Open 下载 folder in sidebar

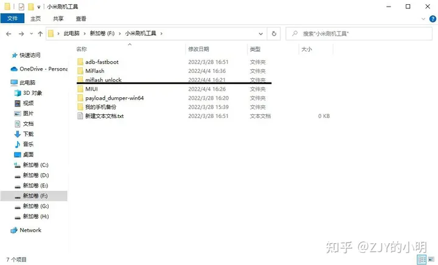point(24,134)
